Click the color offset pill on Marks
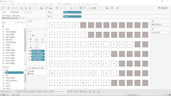 (38, 51)
